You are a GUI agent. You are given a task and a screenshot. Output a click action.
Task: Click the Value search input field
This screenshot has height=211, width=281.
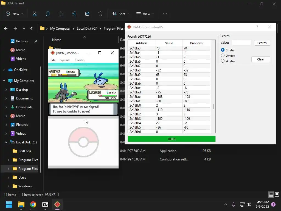241,43
